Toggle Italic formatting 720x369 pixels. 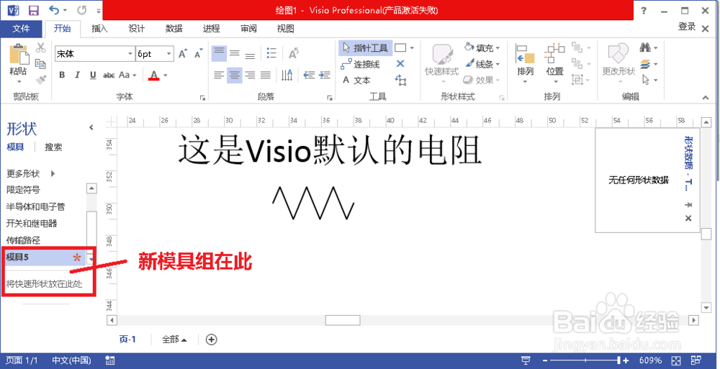pos(77,75)
